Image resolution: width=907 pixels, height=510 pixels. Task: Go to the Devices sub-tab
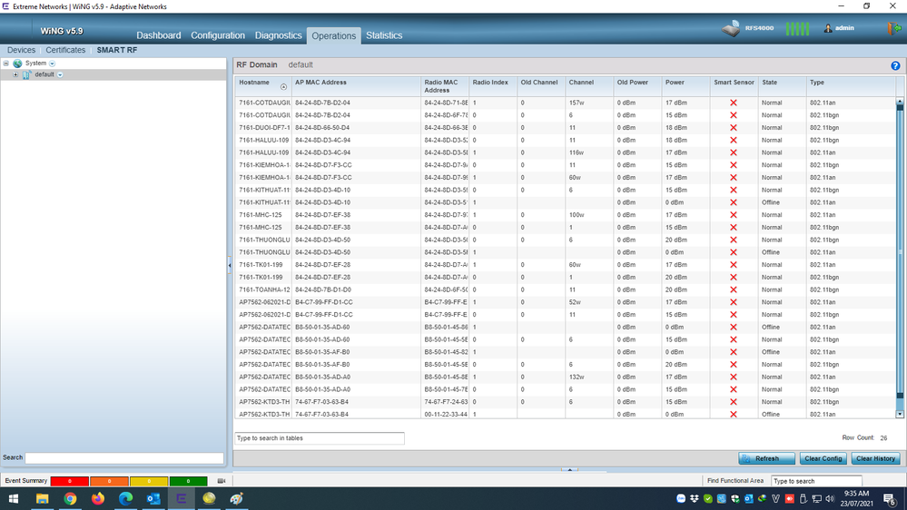point(21,50)
